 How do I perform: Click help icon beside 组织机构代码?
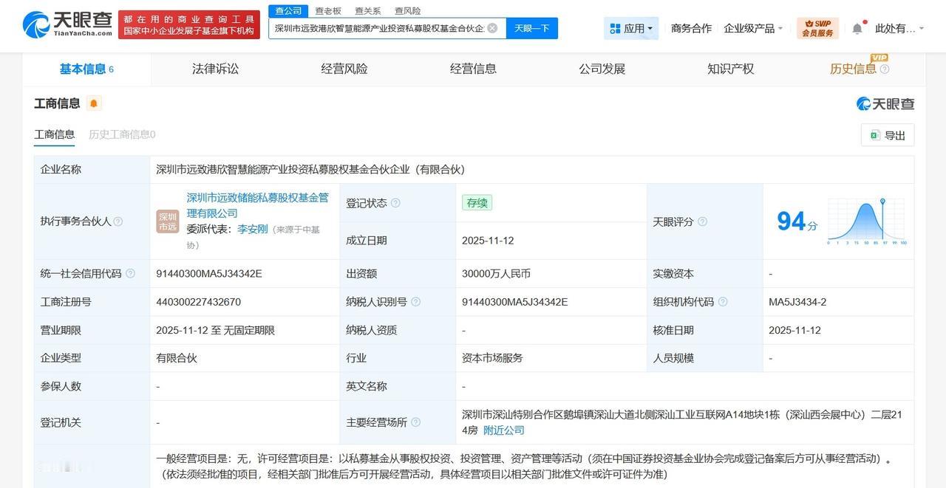[723, 301]
